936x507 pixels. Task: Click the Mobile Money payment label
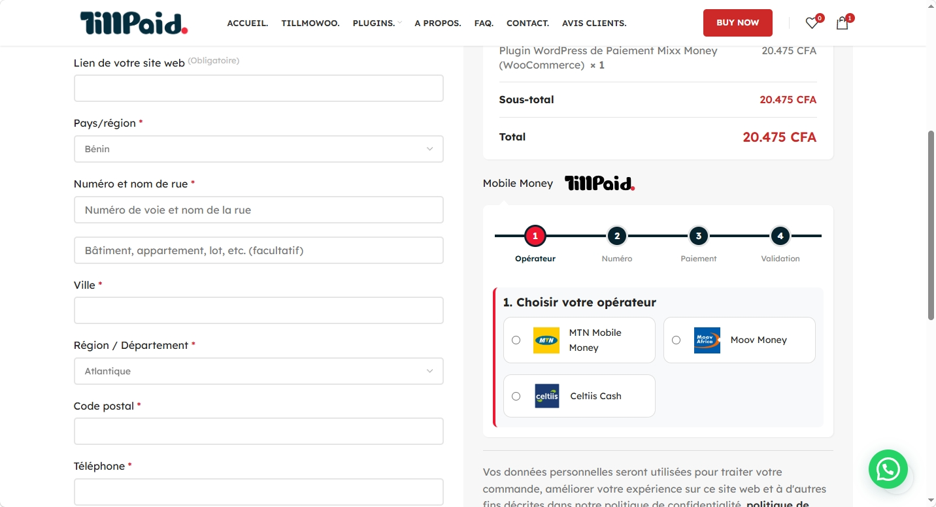click(518, 184)
